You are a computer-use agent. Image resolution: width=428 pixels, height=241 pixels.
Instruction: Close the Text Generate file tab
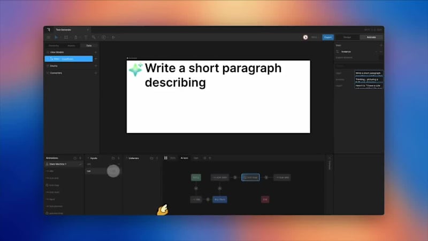[x=88, y=30]
